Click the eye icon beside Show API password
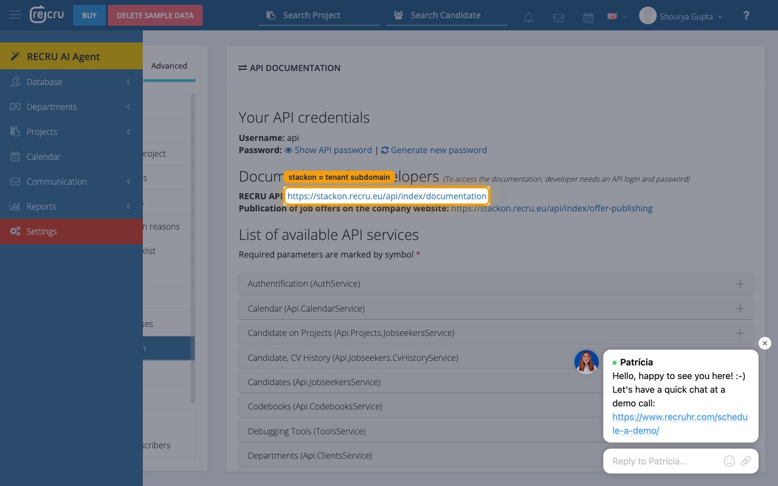Viewport: 778px width, 486px height. tap(289, 150)
